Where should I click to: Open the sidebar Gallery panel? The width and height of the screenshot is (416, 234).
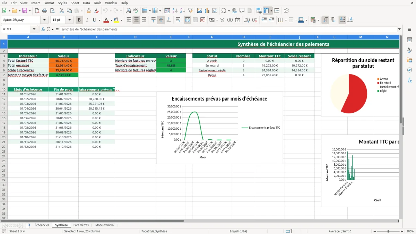pyautogui.click(x=409, y=60)
